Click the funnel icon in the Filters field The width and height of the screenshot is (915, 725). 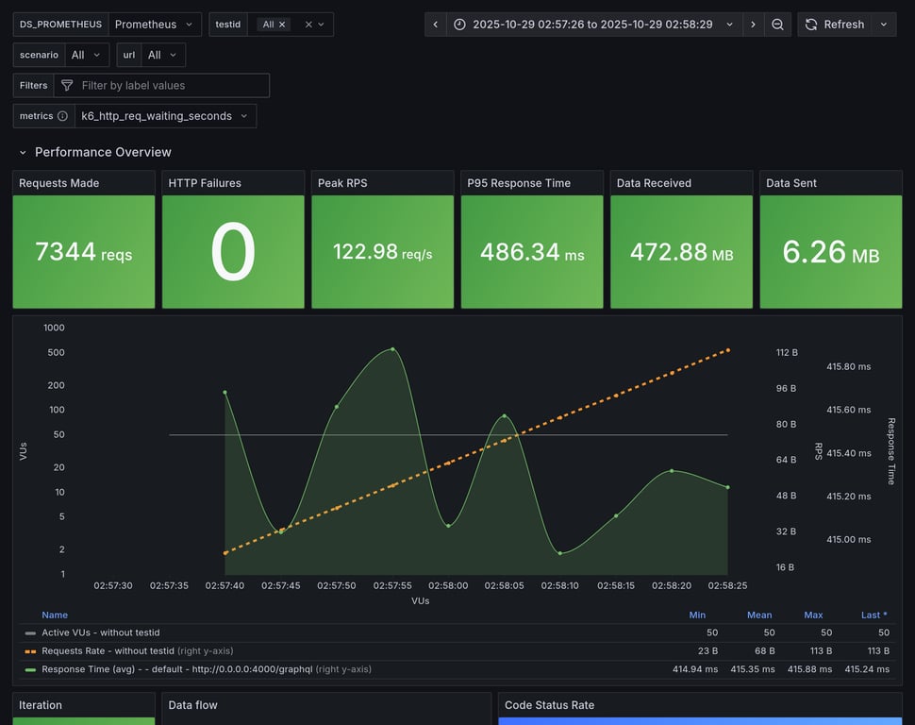pos(67,86)
